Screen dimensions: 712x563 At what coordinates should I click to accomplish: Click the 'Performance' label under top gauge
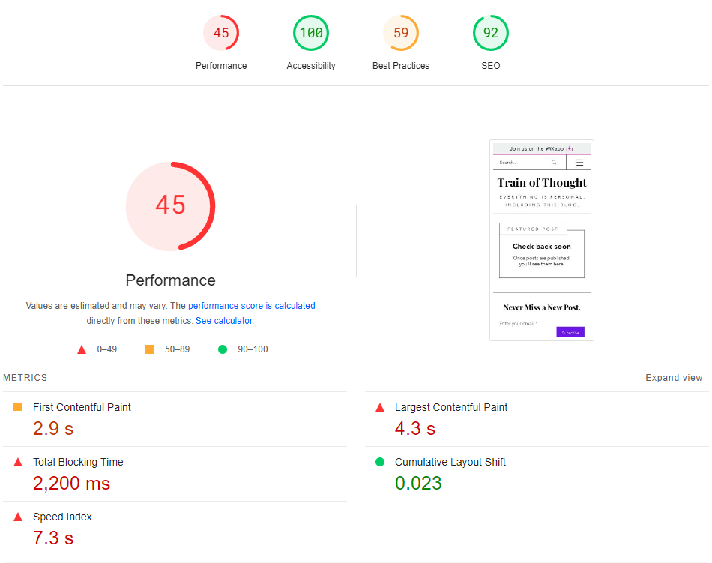(221, 66)
